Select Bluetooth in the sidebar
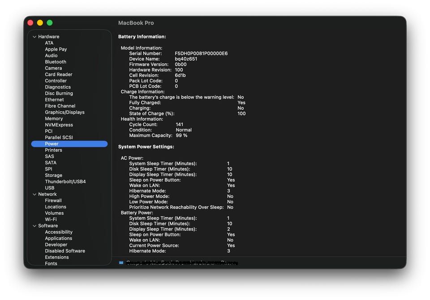Image resolution: width=430 pixels, height=300 pixels. [56, 62]
